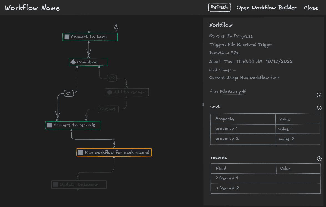Click the square icon in Run workflow for each record
The image size is (326, 207).
click(80, 152)
